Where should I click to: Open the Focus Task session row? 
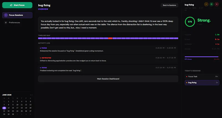coord(202,77)
